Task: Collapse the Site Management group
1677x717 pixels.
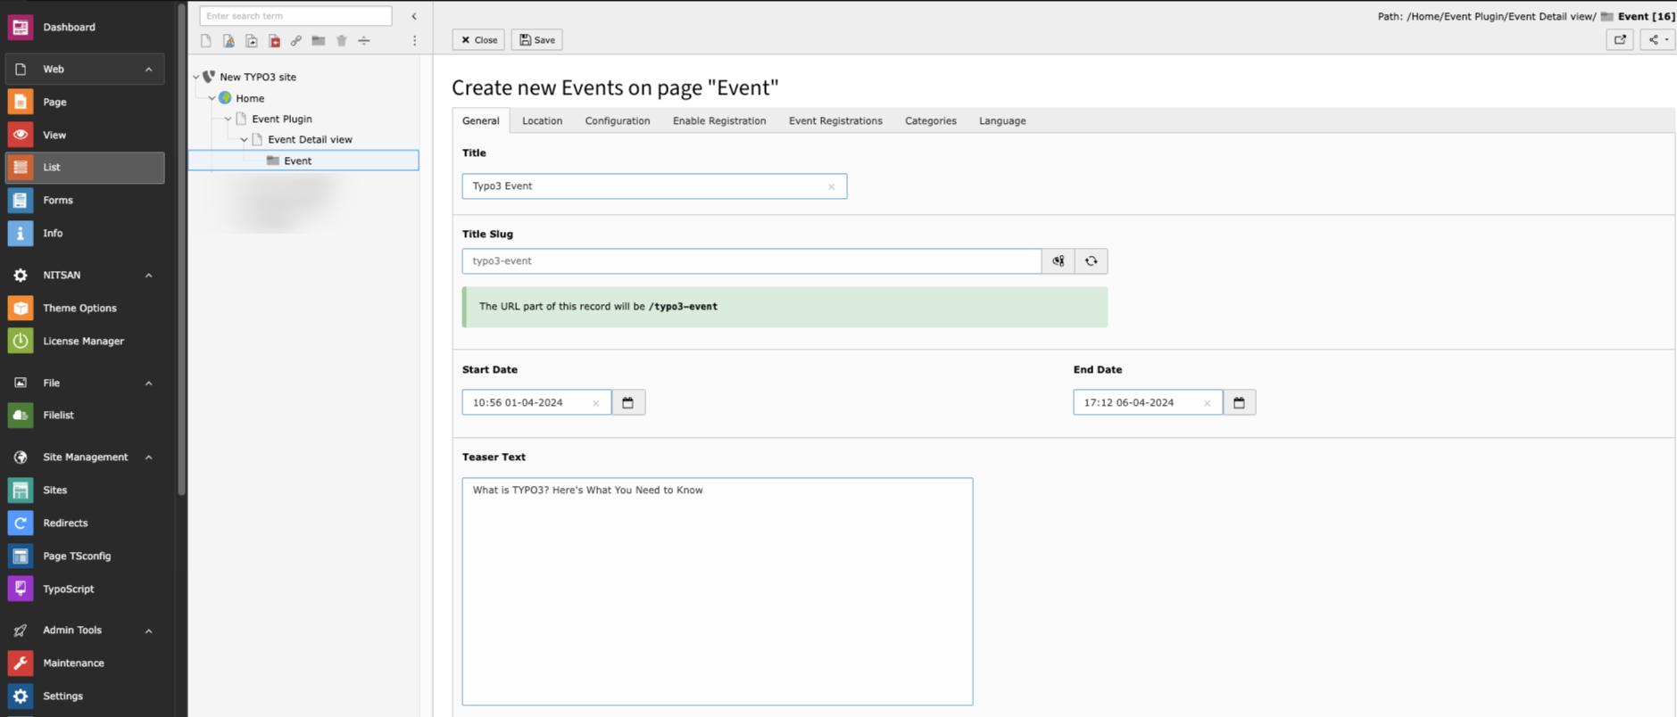Action: point(149,457)
